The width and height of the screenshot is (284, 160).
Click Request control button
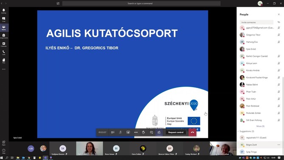point(176,132)
